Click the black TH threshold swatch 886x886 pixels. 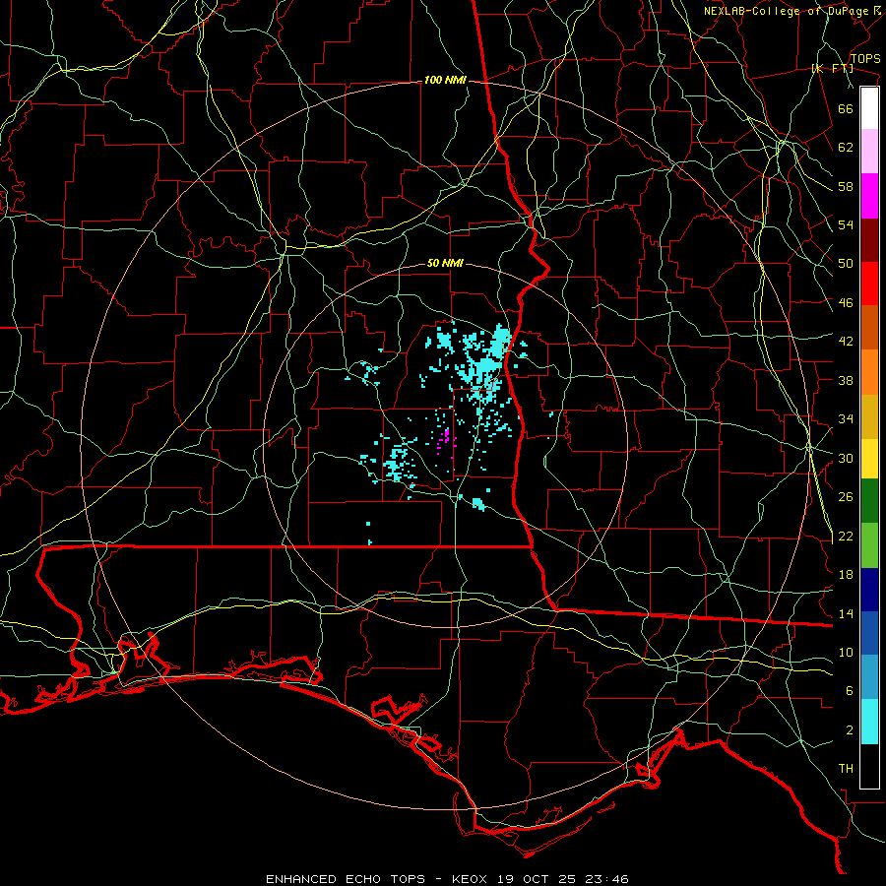pyautogui.click(x=869, y=766)
